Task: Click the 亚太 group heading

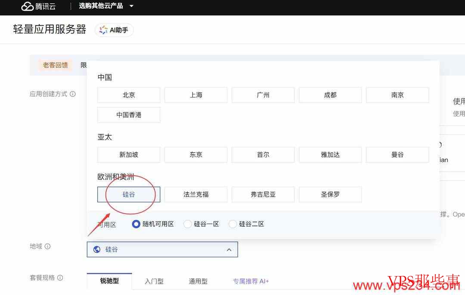Action: click(105, 137)
